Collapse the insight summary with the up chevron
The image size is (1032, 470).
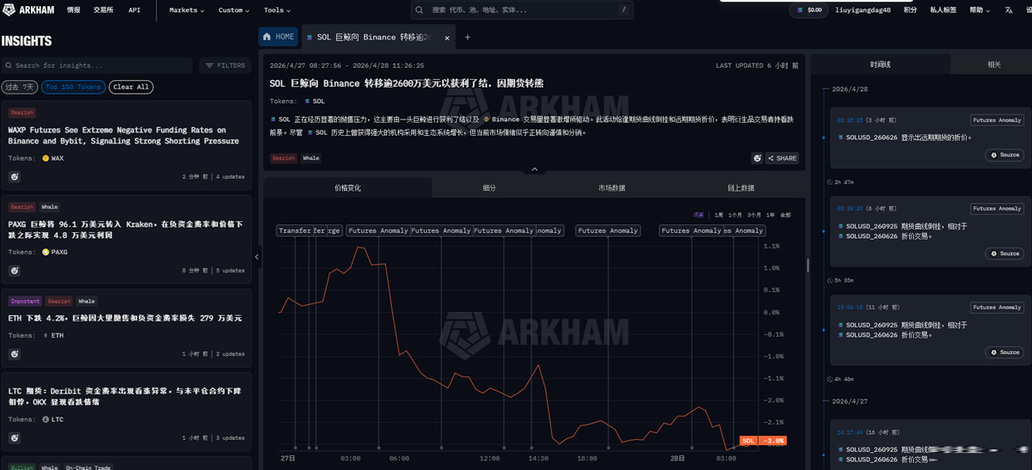point(534,169)
